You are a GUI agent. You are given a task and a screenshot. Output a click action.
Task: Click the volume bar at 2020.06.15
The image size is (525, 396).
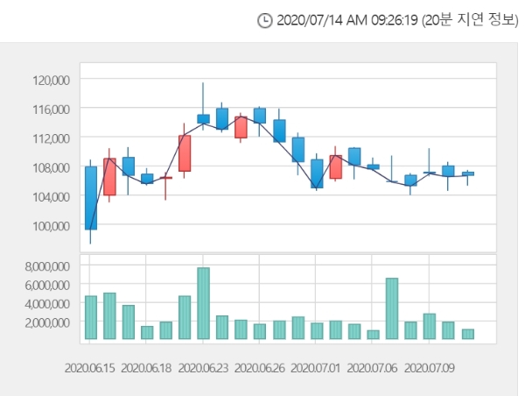(91, 317)
